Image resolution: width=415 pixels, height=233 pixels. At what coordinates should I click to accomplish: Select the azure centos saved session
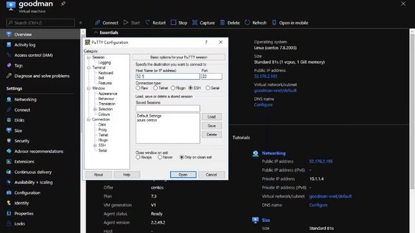tap(147, 120)
